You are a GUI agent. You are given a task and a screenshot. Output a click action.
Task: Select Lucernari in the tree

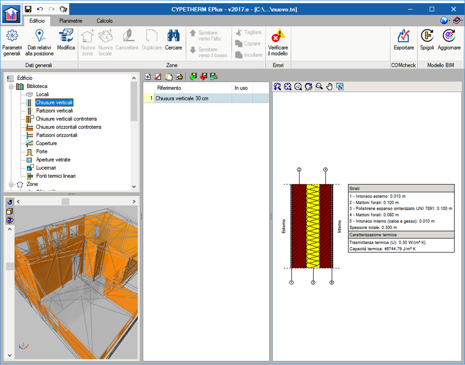point(46,168)
